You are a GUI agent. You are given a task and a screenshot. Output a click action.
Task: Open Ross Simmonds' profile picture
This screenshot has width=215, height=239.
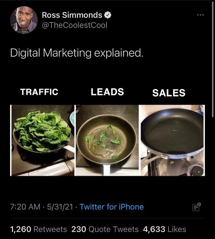(24, 20)
